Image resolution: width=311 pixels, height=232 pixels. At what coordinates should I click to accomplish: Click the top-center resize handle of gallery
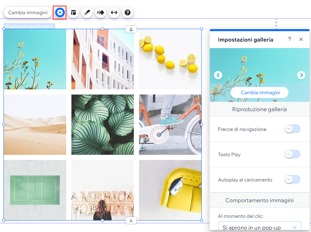102,29
